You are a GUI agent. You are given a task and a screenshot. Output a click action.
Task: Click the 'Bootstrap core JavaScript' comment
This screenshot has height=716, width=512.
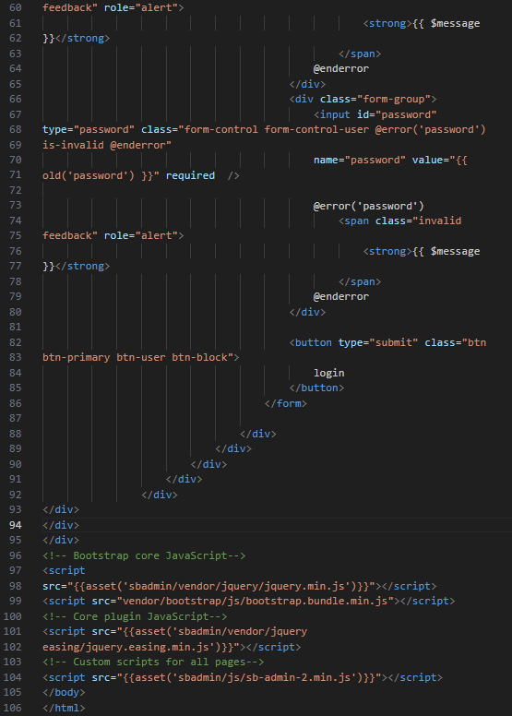144,555
